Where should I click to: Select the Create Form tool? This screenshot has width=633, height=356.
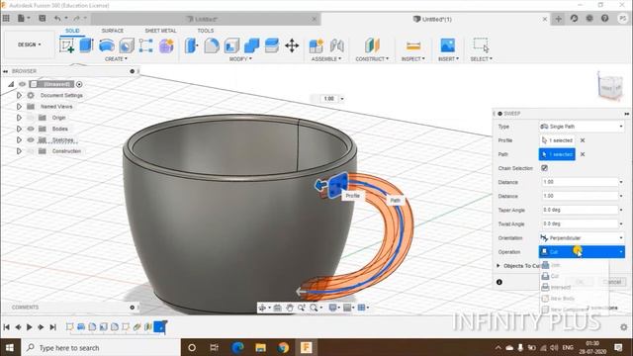(166, 45)
